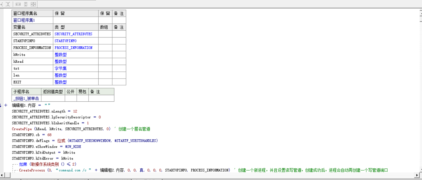Click the lpSecurityDescriptor = 0 code line
This screenshot has width=422, height=180.
point(56,117)
